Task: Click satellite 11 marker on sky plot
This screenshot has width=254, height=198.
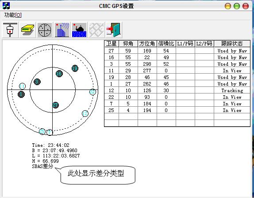Action: coord(22,86)
